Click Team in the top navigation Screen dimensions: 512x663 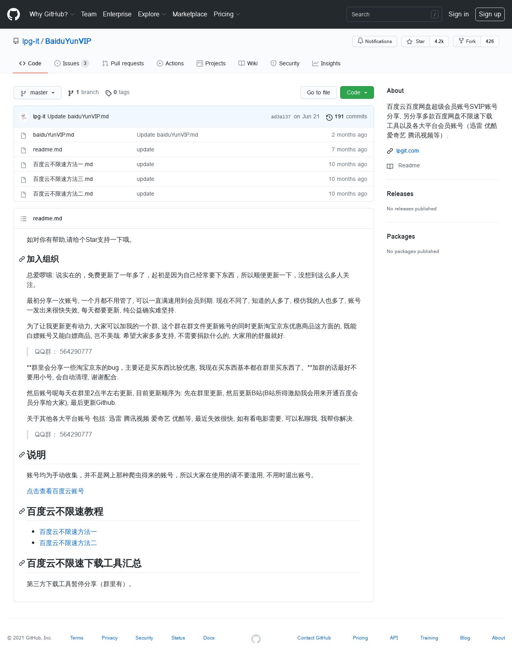pyautogui.click(x=89, y=14)
